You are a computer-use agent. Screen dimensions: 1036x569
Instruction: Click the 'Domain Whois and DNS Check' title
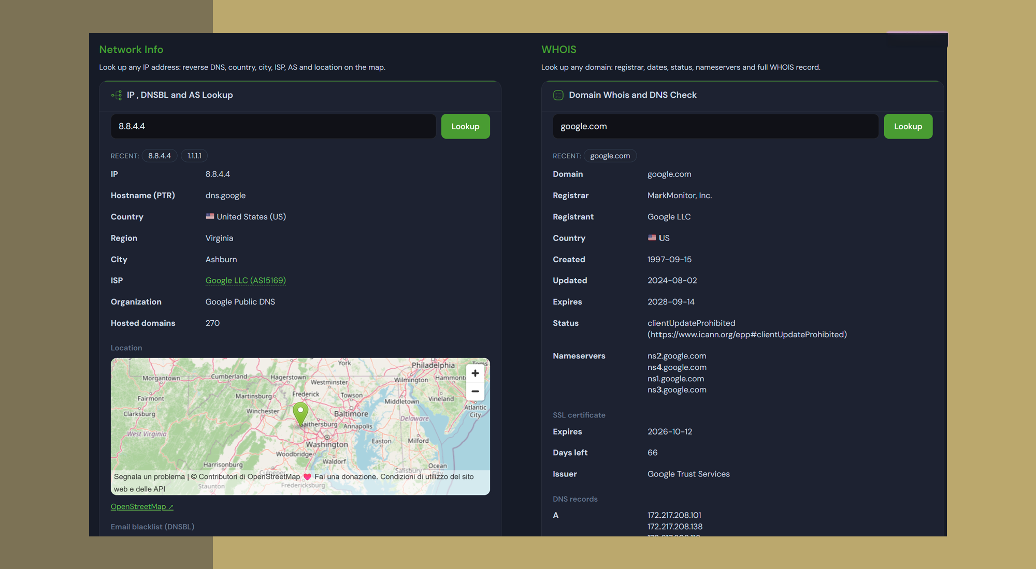tap(632, 95)
